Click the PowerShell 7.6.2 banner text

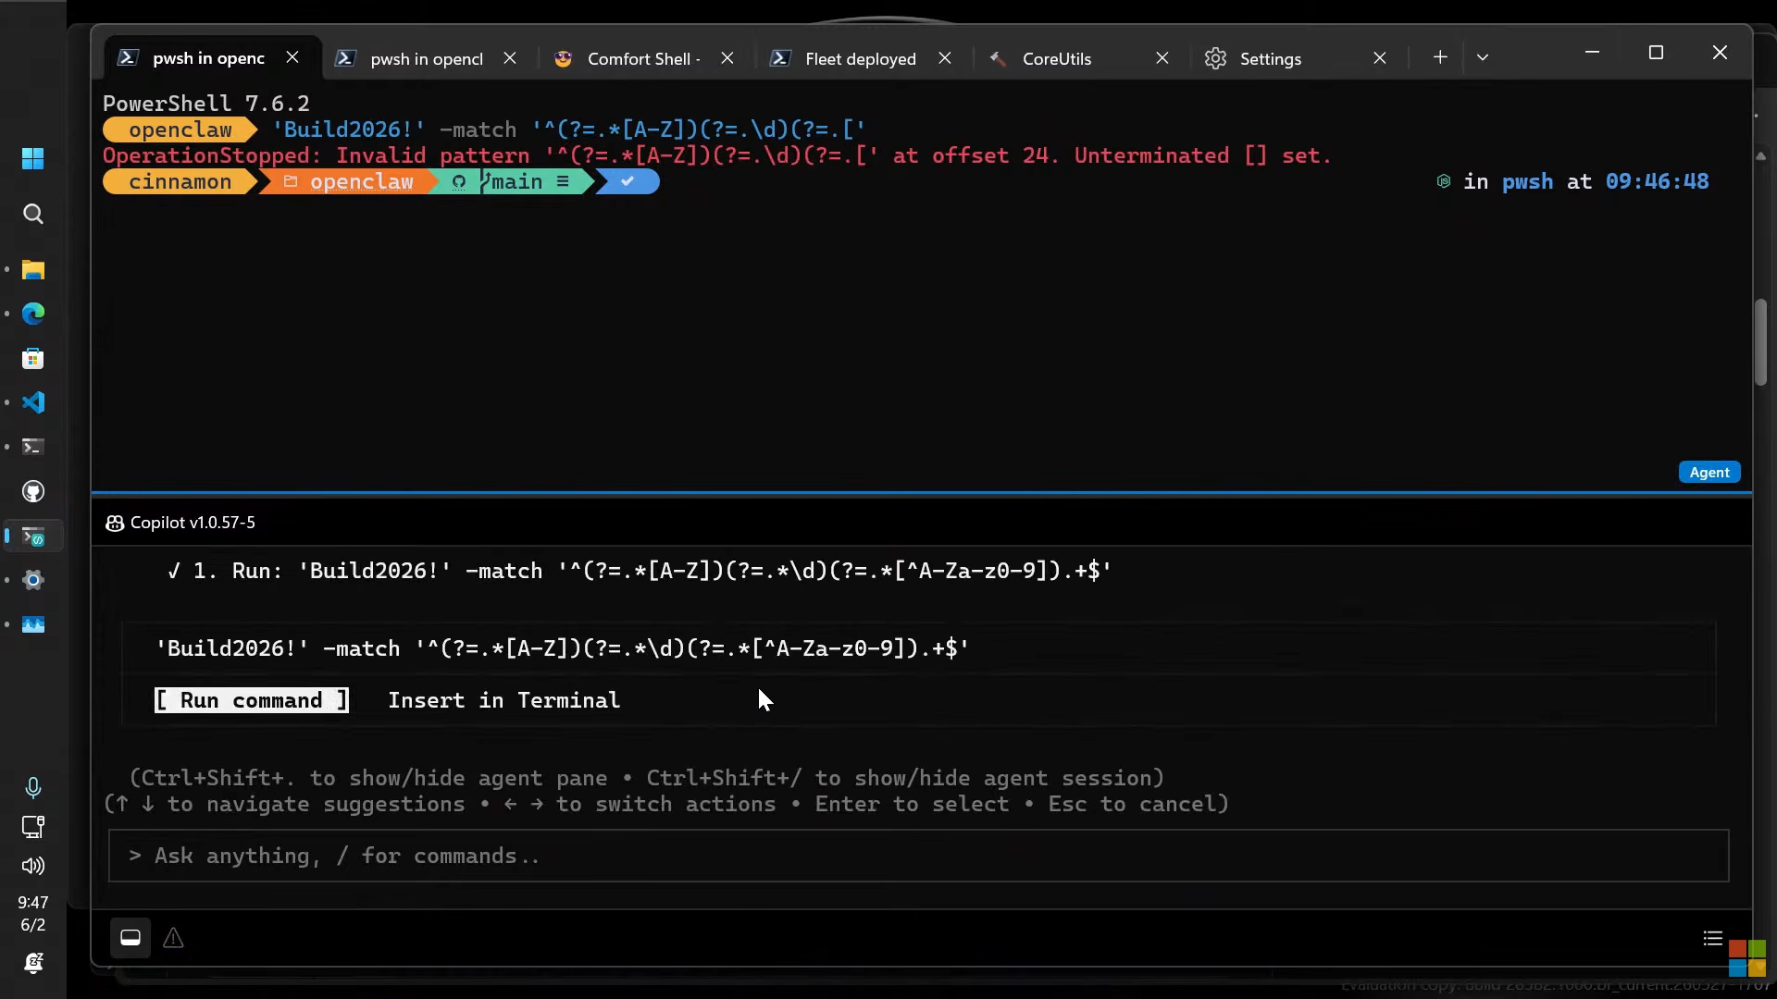[x=206, y=104]
